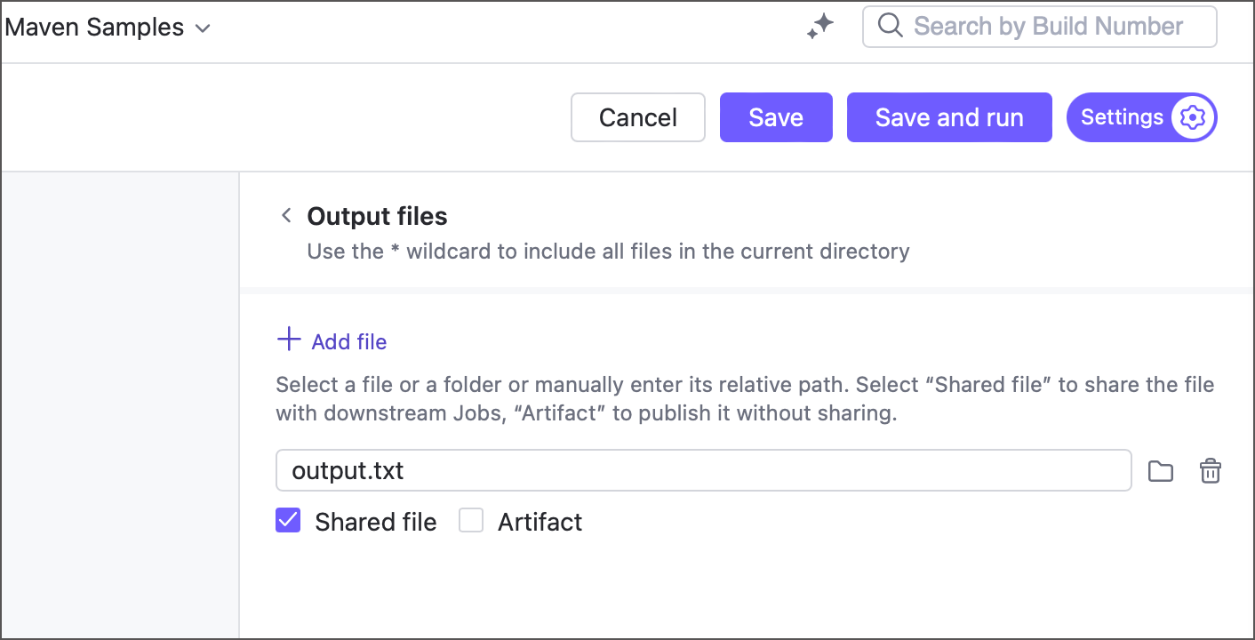The width and height of the screenshot is (1255, 640).
Task: Cancel the current changes
Action: coord(637,116)
